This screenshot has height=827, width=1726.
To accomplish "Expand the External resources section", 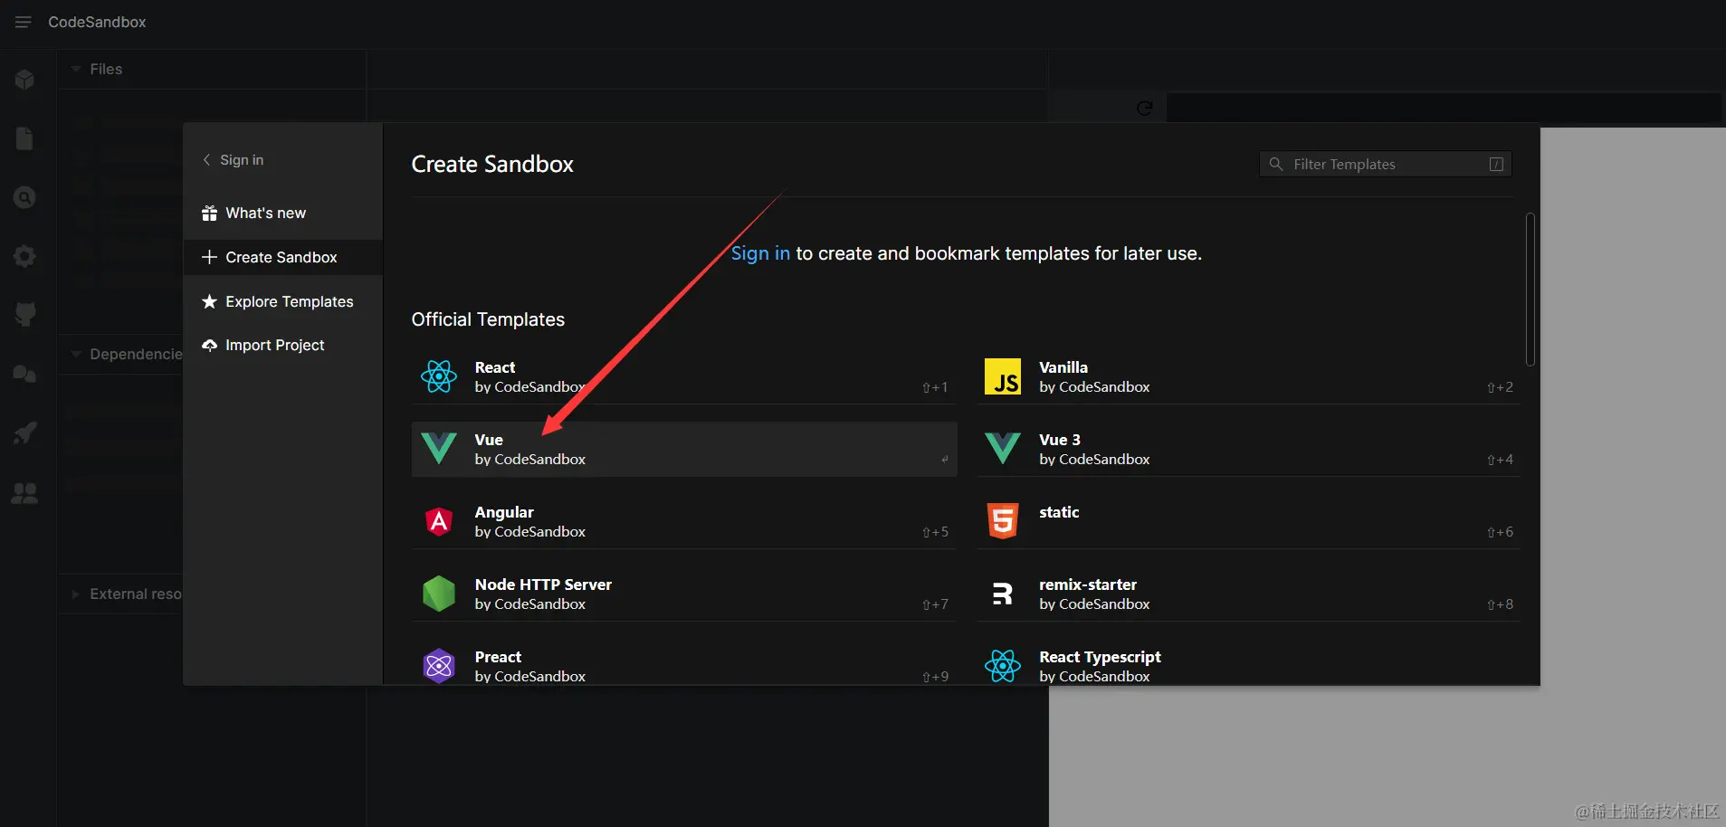I will tap(127, 594).
